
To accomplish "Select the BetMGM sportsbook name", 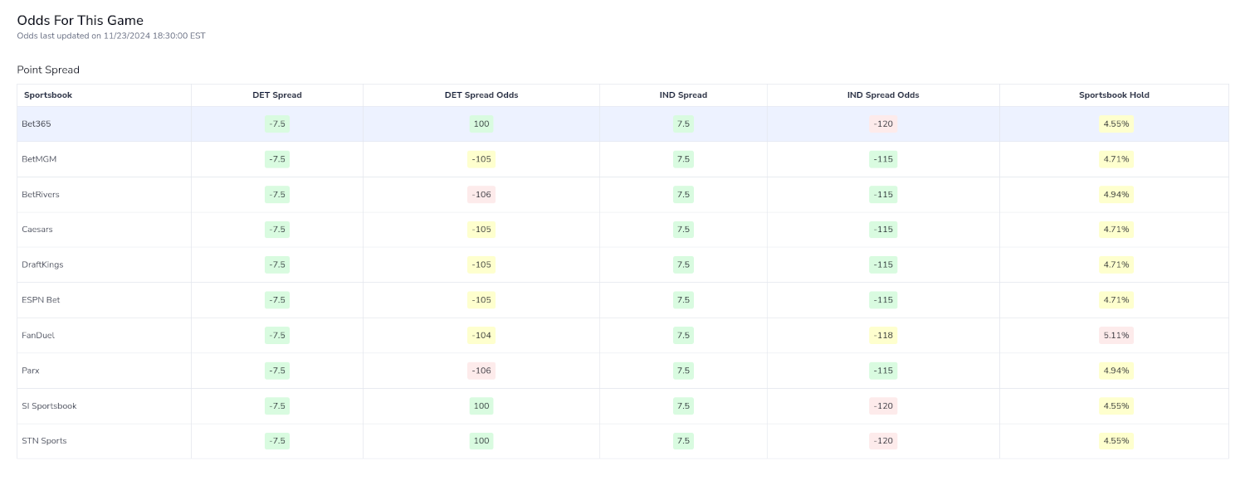I will (x=38, y=158).
